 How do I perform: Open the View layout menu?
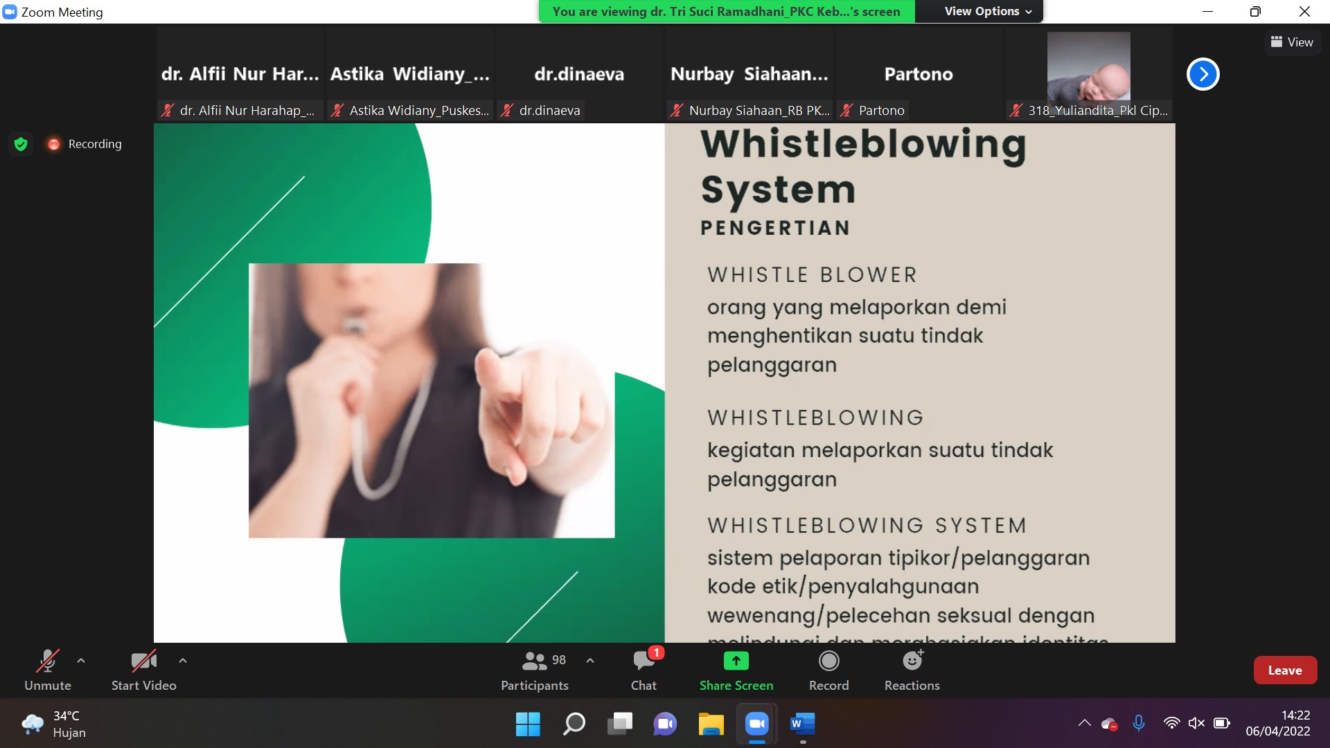[1292, 42]
